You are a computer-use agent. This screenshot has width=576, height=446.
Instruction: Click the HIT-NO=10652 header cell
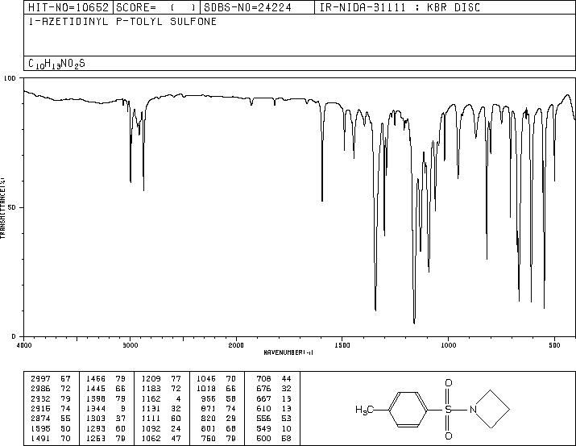click(68, 7)
